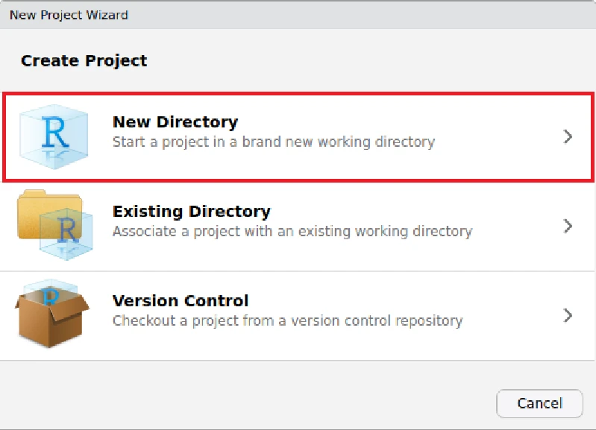Select the New Directory heading text
The width and height of the screenshot is (596, 430).
[175, 122]
